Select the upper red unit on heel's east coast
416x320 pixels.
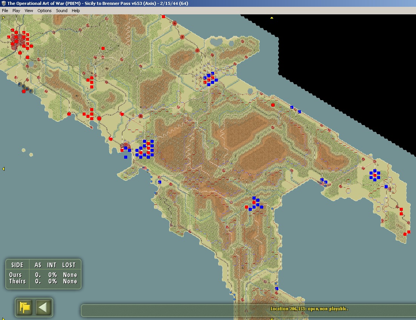click(401, 210)
